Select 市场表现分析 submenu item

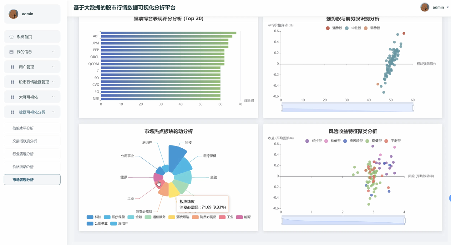(x=32, y=180)
